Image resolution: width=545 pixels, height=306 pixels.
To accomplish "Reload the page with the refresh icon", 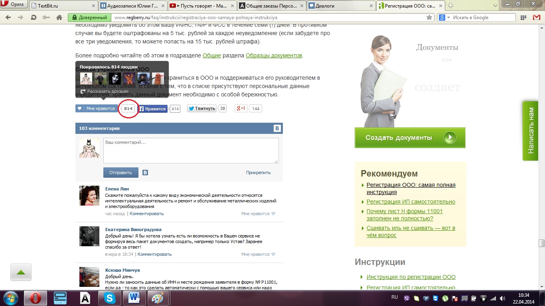I will [x=34, y=18].
